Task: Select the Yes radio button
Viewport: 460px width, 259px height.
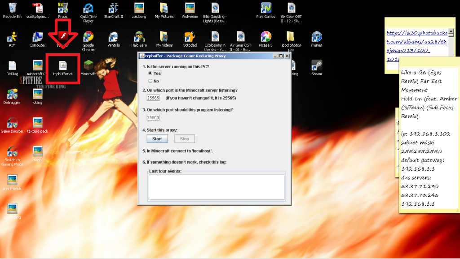Action: pyautogui.click(x=150, y=73)
